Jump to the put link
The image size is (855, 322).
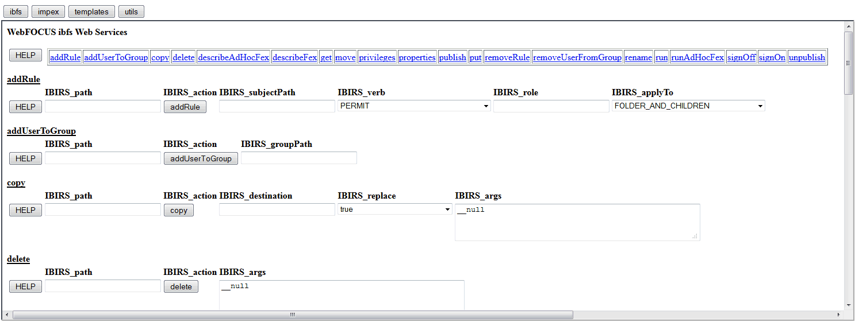[476, 57]
